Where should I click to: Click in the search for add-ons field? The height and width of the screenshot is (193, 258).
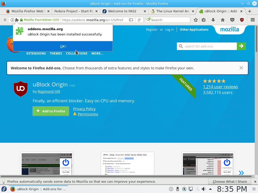tap(207, 46)
